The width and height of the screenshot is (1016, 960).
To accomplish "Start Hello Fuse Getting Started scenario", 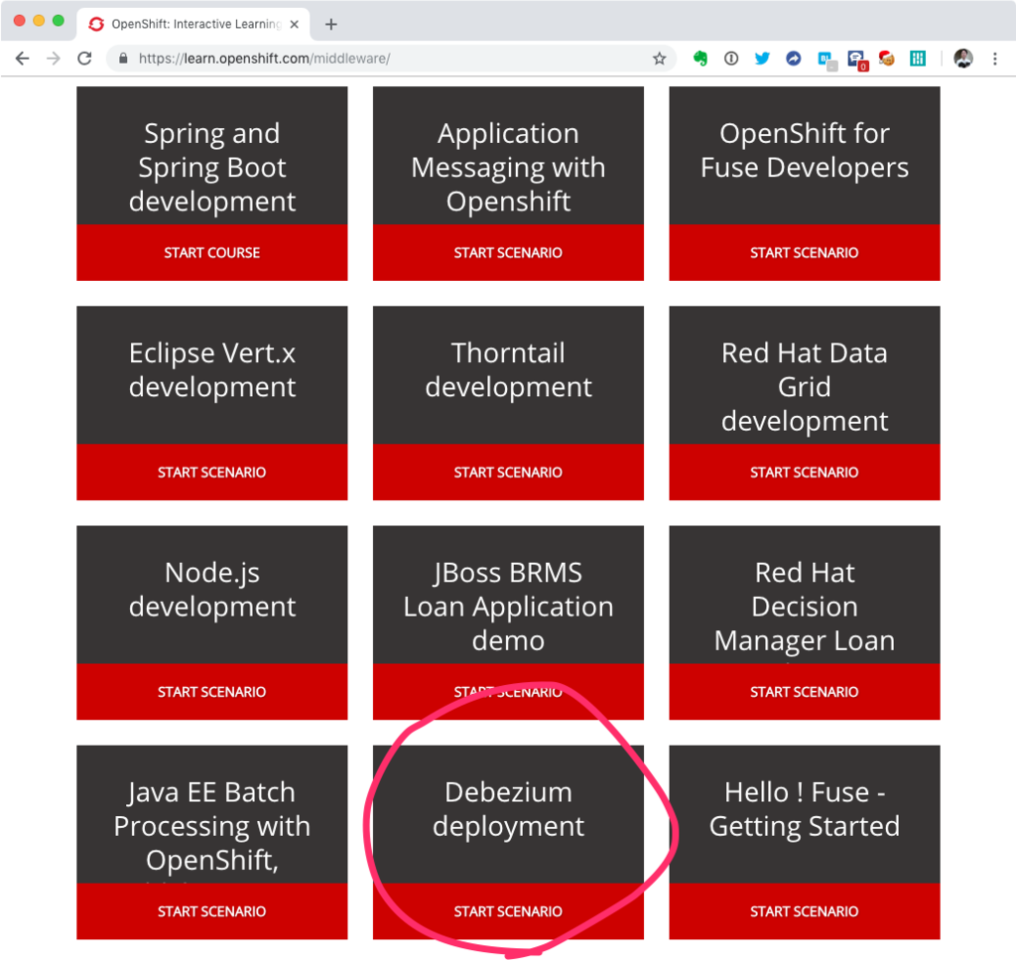I will pyautogui.click(x=804, y=911).
